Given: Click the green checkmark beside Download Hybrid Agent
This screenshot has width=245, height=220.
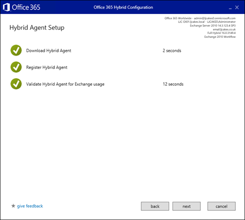Looking at the screenshot, I should 16,50.
